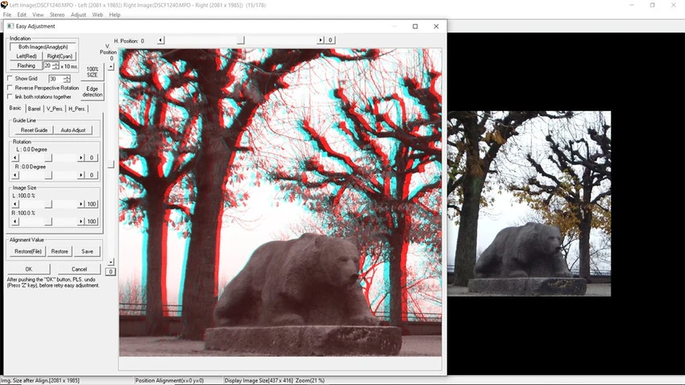Close the Easy Adjustment dialog
The height and width of the screenshot is (385, 685).
(436, 27)
